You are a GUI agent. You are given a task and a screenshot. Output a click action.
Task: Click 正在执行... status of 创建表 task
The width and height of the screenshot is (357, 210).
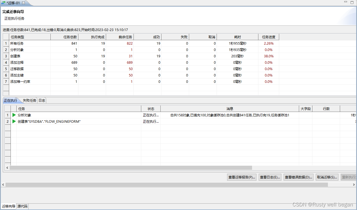pos(151,121)
